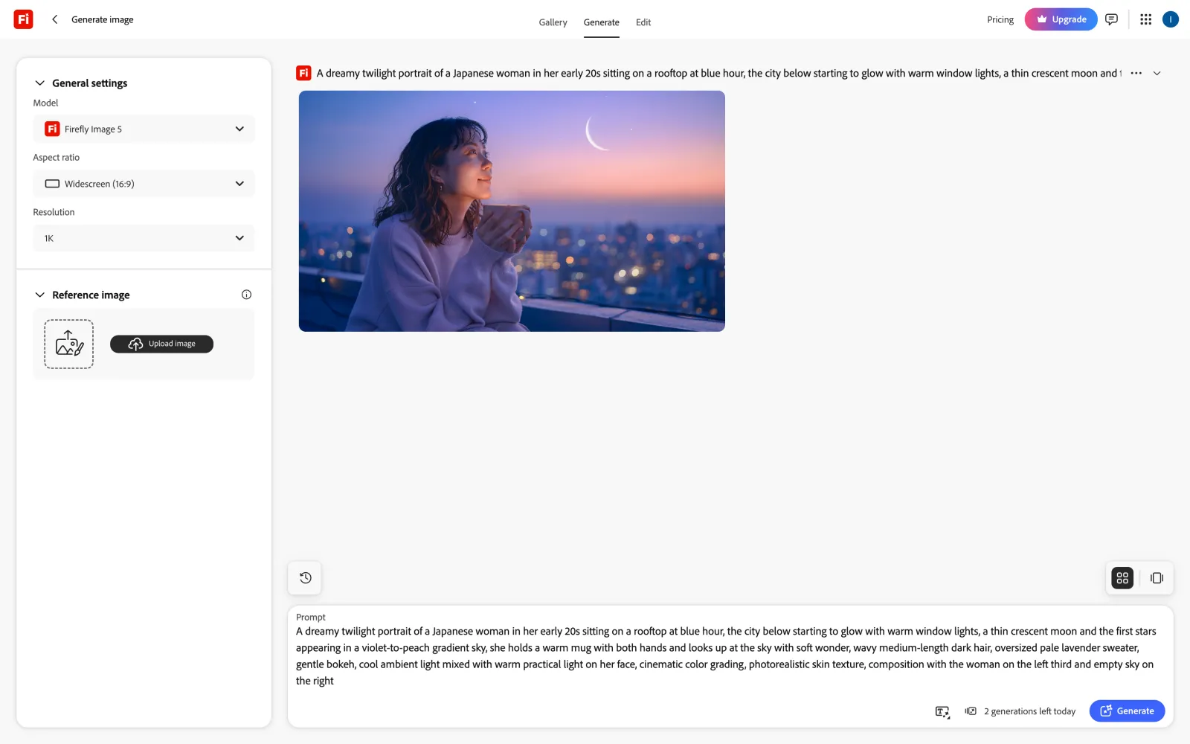The height and width of the screenshot is (744, 1190).
Task: Collapse the Reference image section
Action: pyautogui.click(x=40, y=295)
